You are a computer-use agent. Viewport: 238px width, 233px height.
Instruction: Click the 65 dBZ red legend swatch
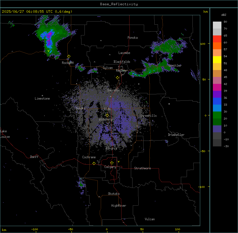tap(217, 39)
